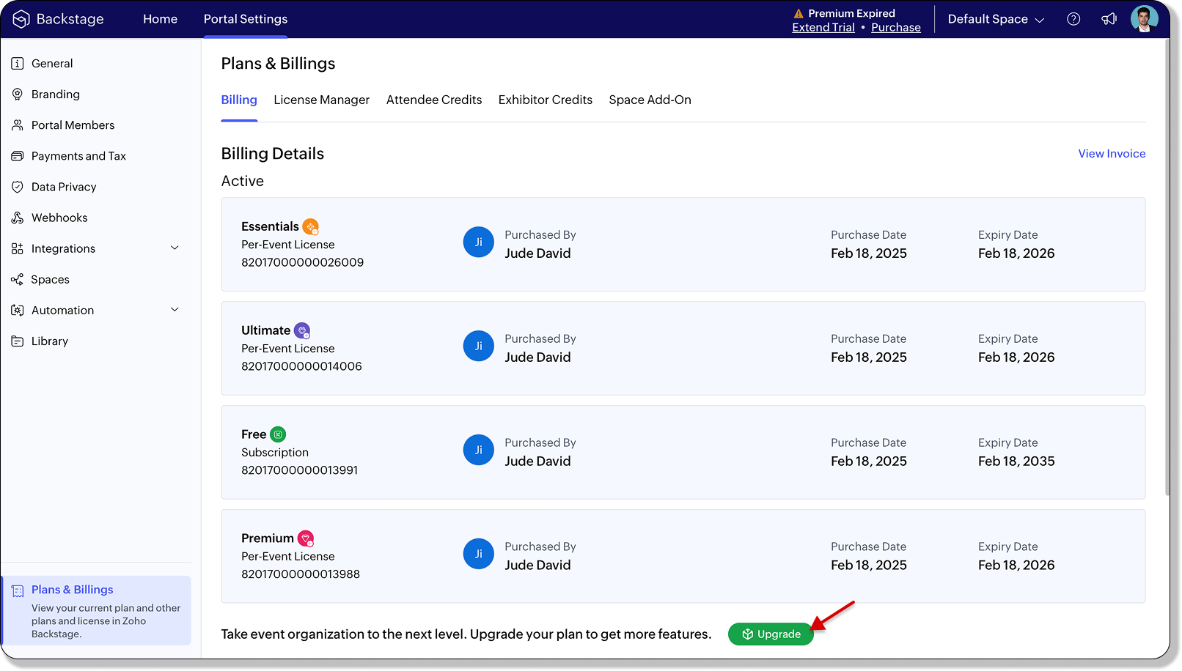Expand the Automation submenu chevron
This screenshot has width=1182, height=671.
(x=175, y=310)
